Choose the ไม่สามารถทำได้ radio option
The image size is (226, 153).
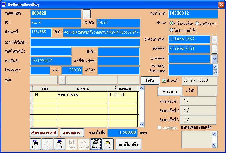(172, 30)
